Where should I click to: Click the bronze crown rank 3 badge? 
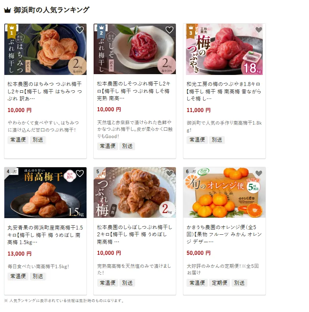point(191,31)
